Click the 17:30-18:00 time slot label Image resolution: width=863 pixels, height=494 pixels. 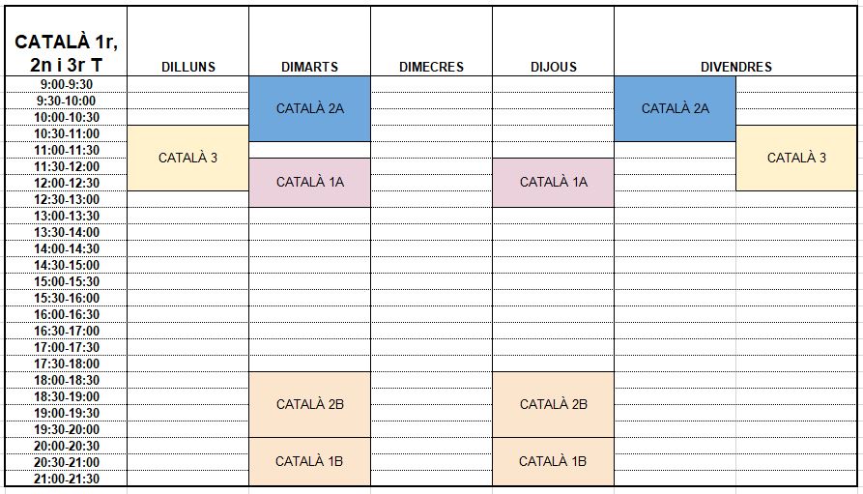[x=66, y=363]
